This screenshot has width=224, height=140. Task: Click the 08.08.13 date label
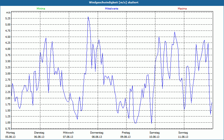point(97,137)
